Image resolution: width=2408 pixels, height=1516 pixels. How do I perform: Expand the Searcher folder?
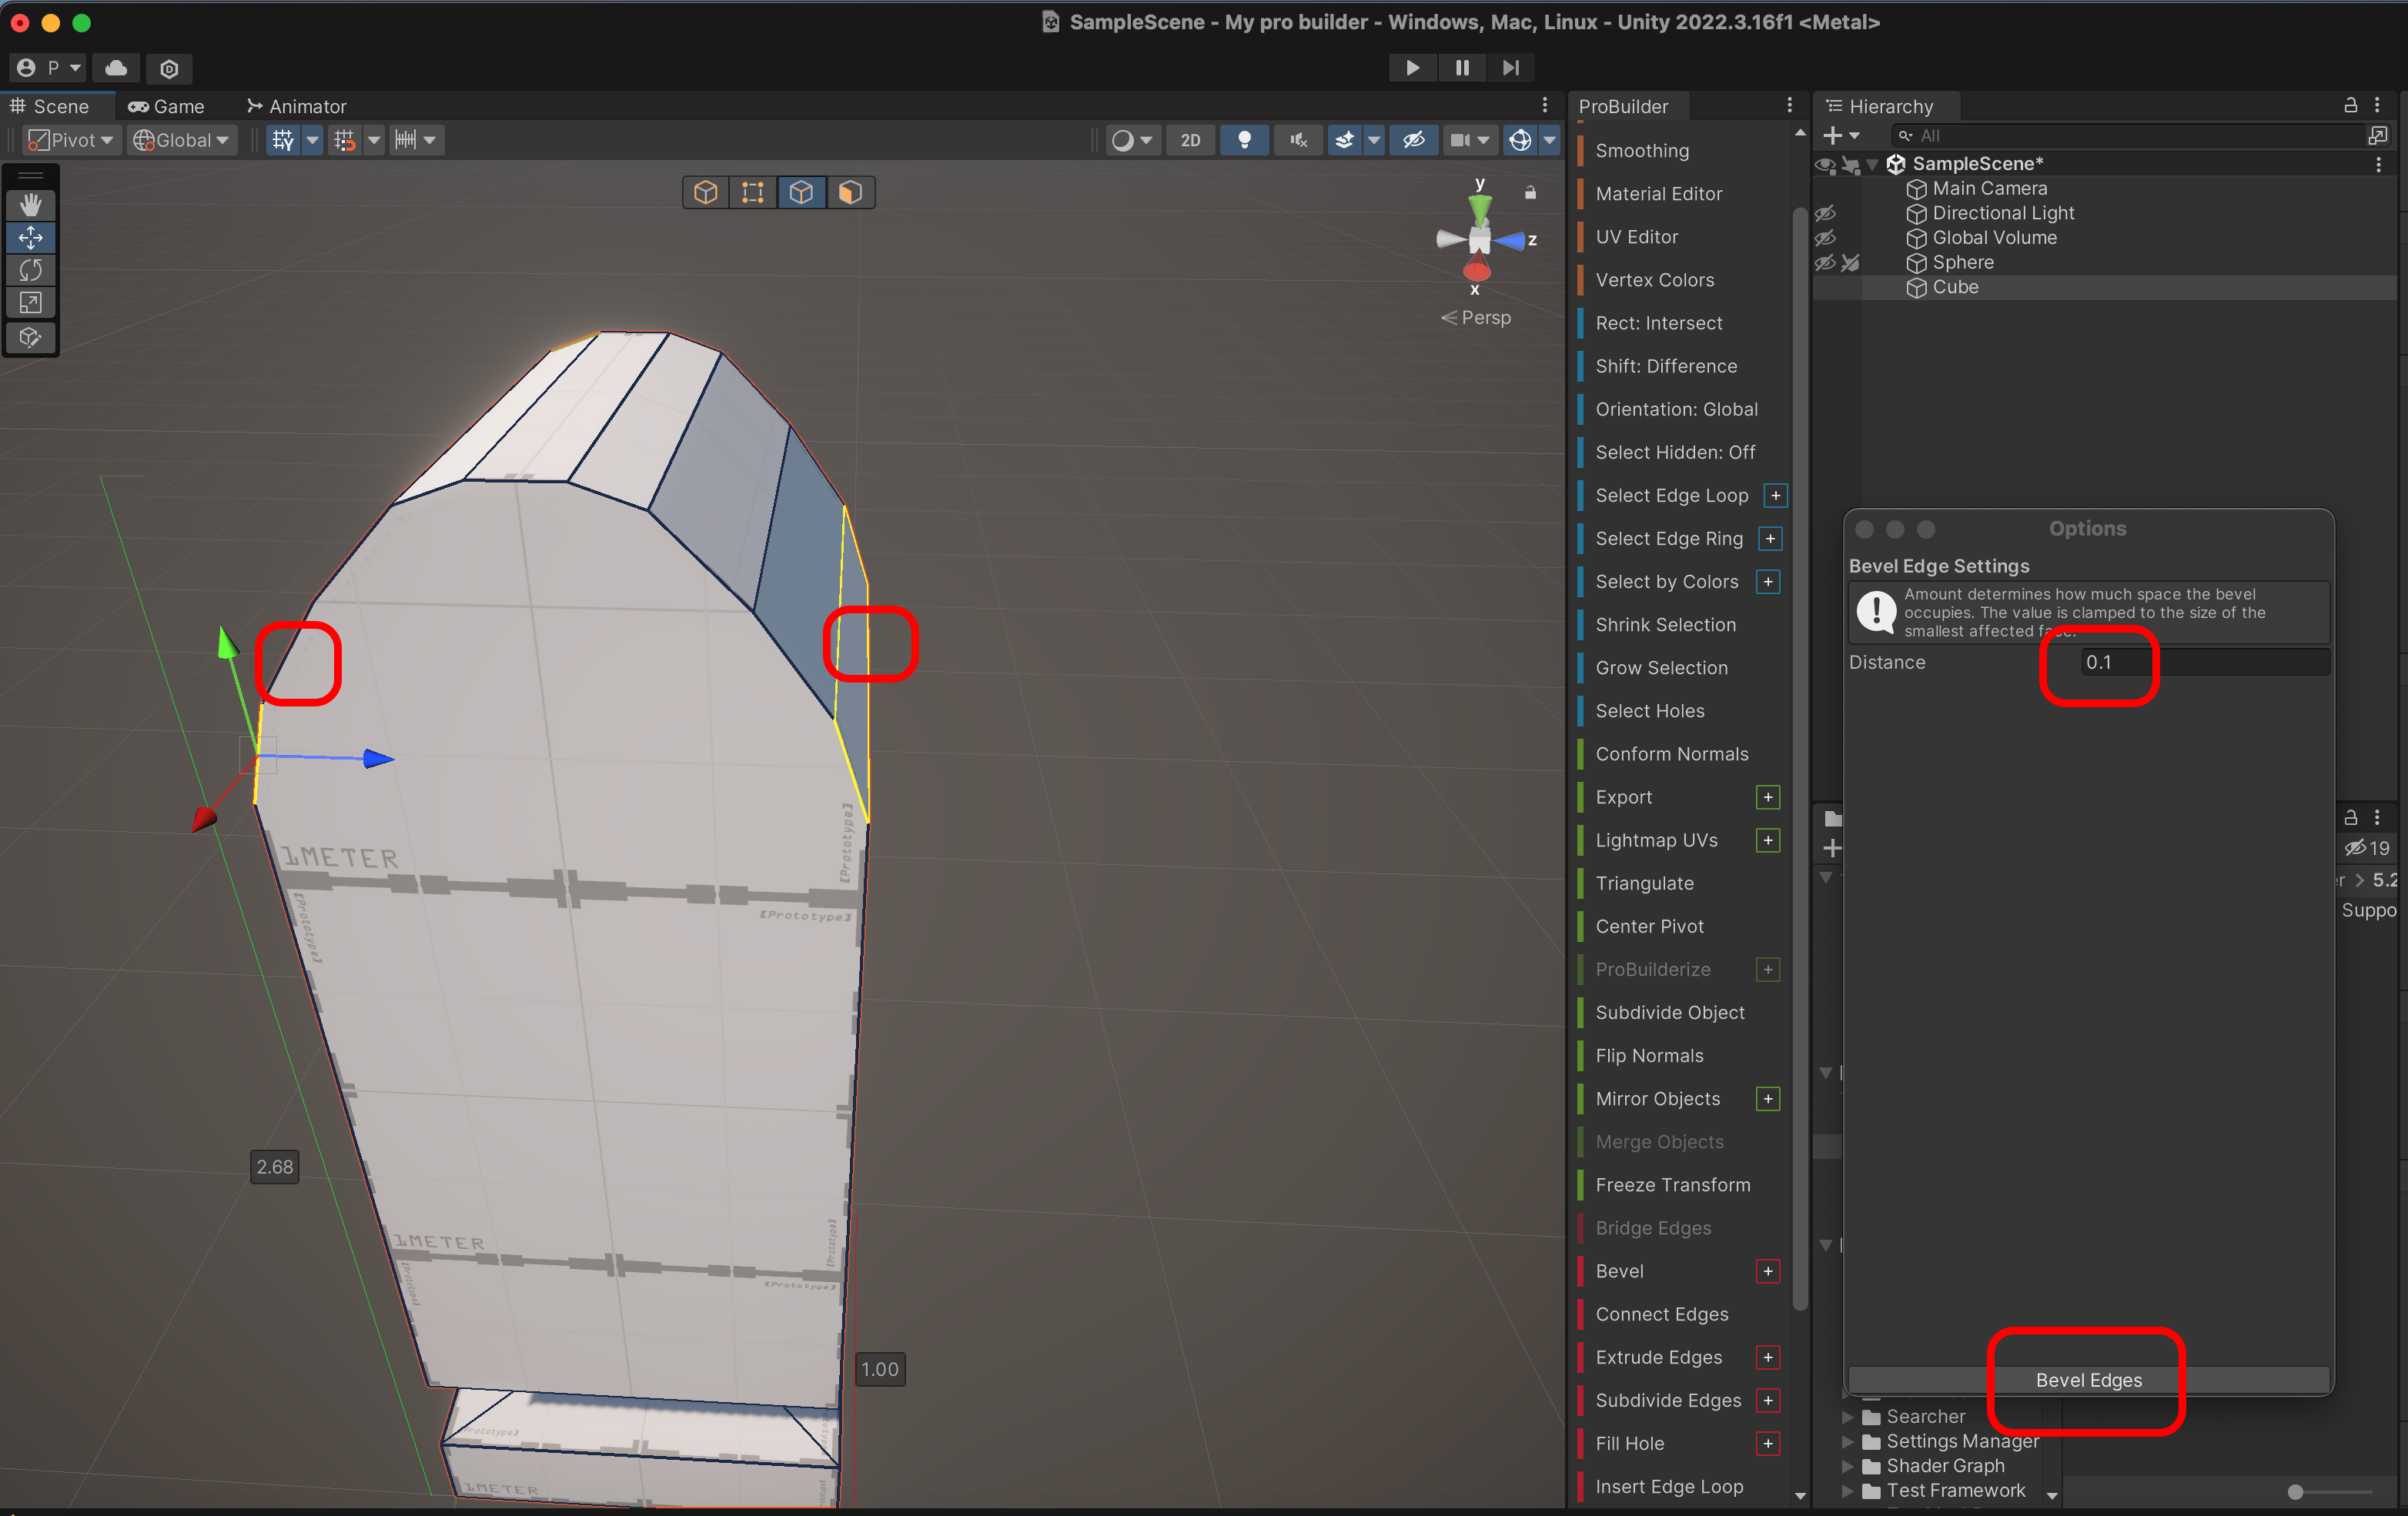1848,1416
